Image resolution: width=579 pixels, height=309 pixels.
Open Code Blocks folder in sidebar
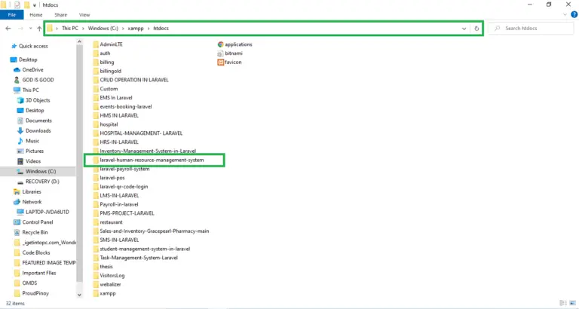[x=32, y=253]
